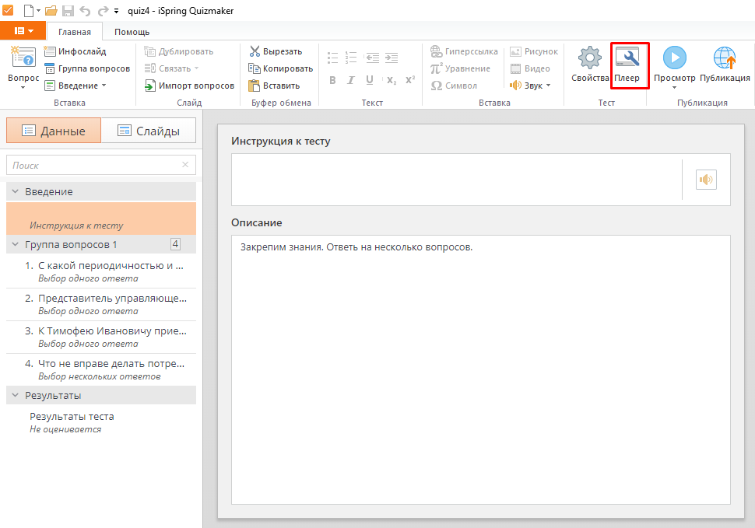Switch to the Данные view
755x528 pixels.
[54, 131]
